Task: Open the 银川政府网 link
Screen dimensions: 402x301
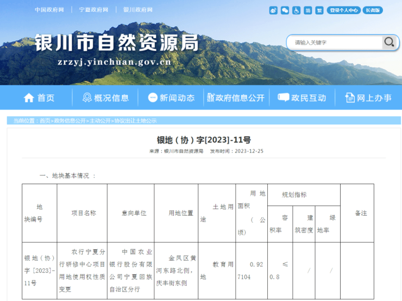Action: coord(138,10)
